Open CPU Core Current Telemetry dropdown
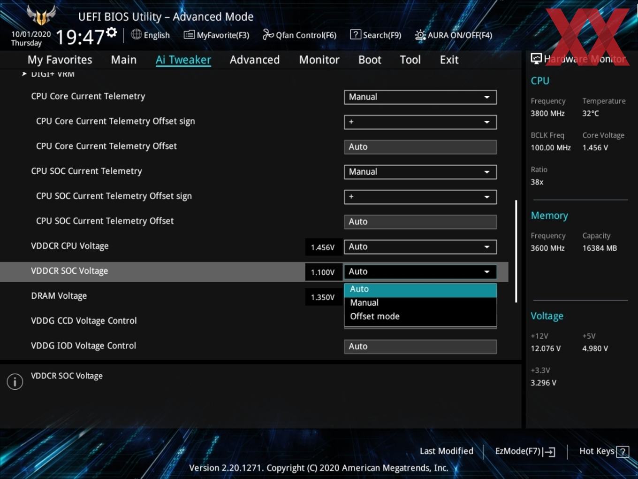Image resolution: width=638 pixels, height=479 pixels. [x=420, y=97]
